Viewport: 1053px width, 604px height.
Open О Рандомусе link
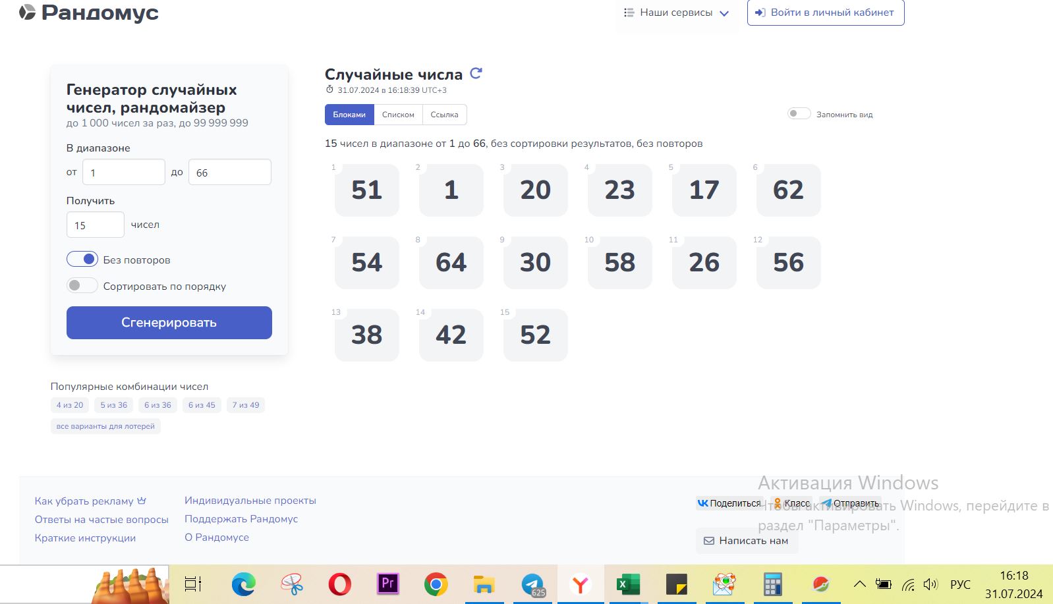217,537
